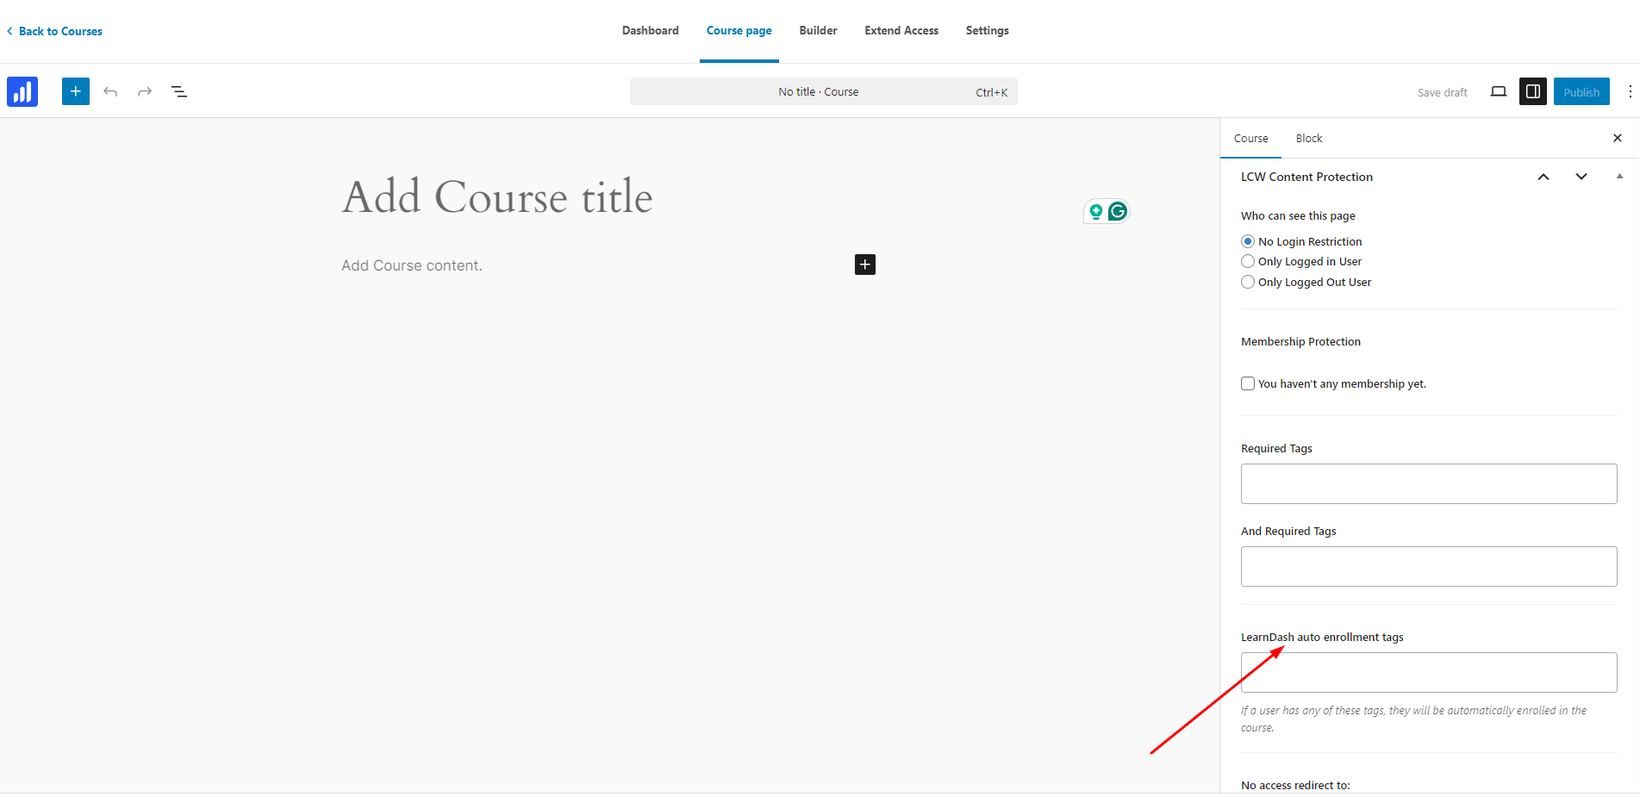The width and height of the screenshot is (1640, 797).
Task: Click the Publish button
Action: (x=1581, y=91)
